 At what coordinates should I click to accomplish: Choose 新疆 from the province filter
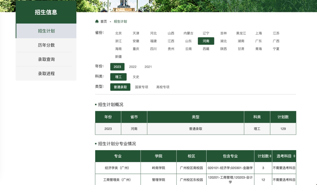pyautogui.click(x=119, y=57)
